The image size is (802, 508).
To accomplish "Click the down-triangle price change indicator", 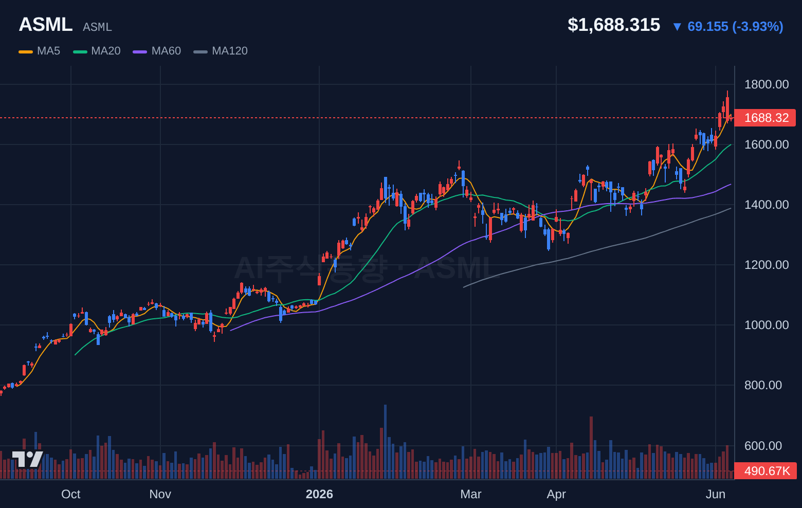I will point(677,27).
